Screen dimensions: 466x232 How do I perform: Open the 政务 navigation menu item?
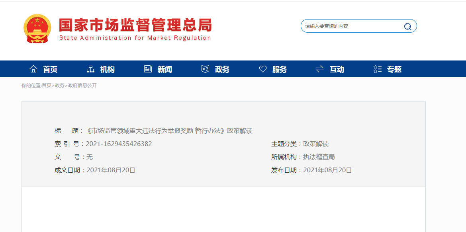coord(222,70)
